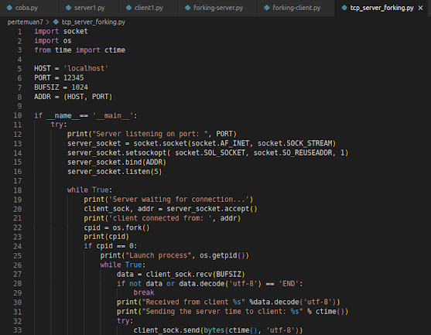Click the 'import os' statement
431x335 pixels.
[x=53, y=41]
